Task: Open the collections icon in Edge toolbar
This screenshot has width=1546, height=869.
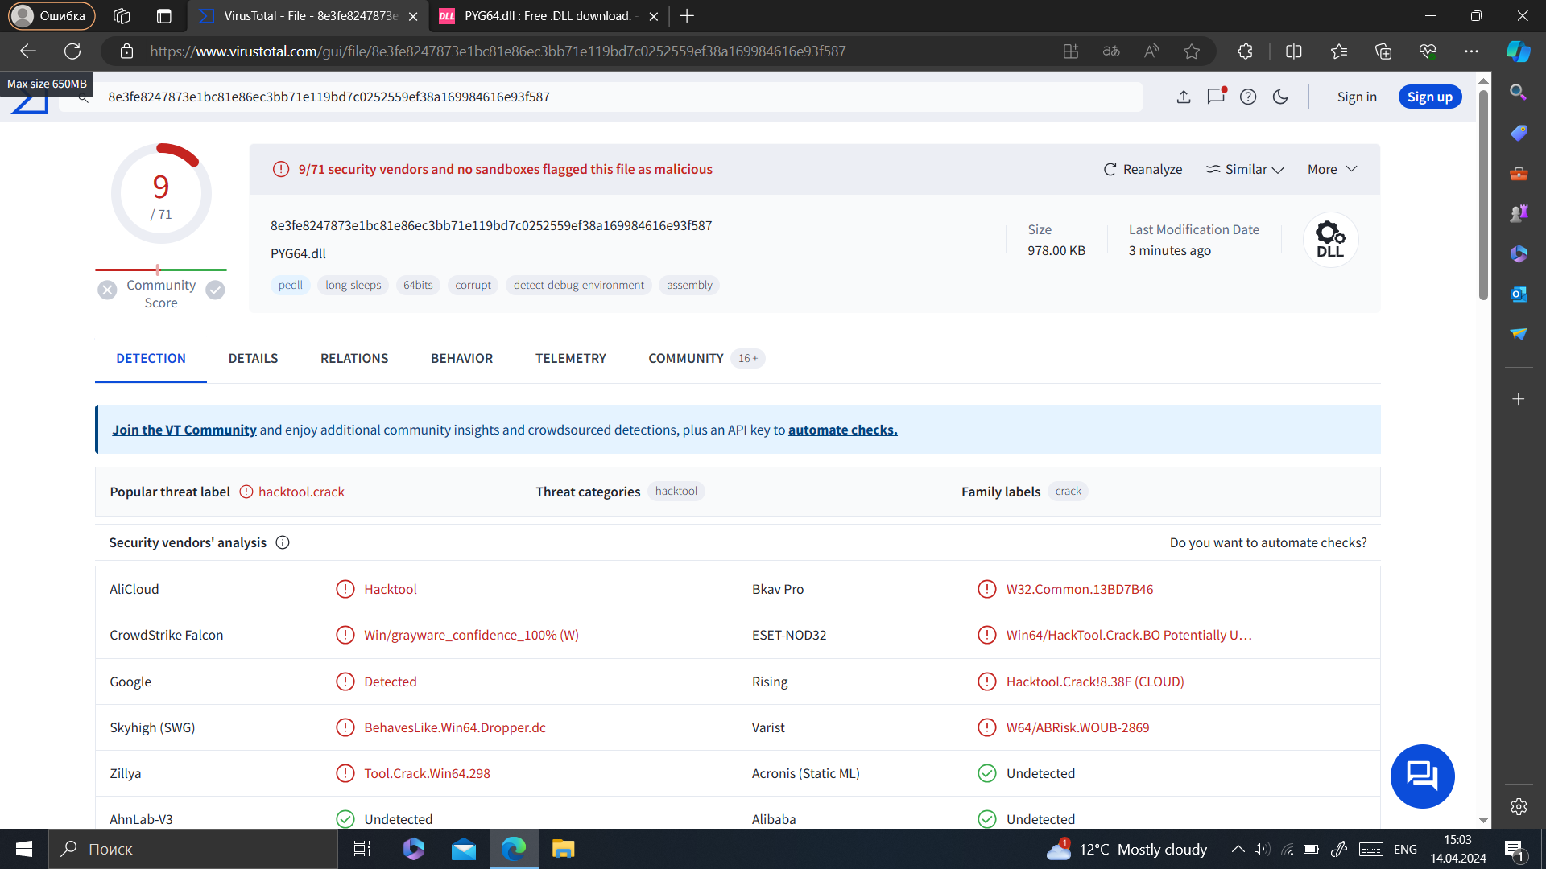Action: pos(1383,51)
